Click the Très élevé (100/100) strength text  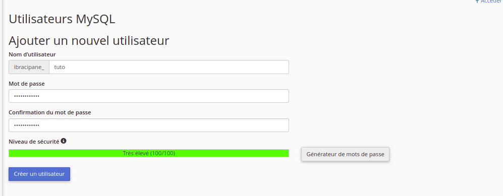tap(149, 153)
